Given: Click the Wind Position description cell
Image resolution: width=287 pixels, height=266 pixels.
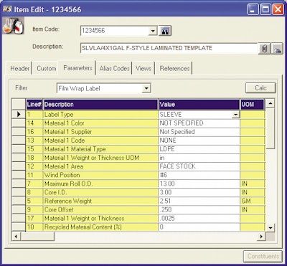Looking at the screenshot, I should point(100,175).
